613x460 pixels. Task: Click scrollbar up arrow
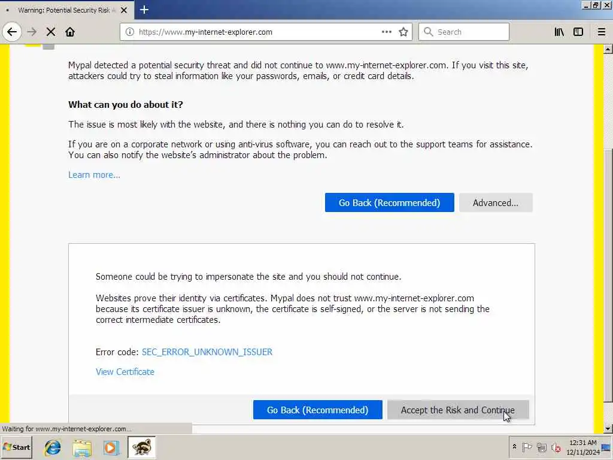coord(608,49)
